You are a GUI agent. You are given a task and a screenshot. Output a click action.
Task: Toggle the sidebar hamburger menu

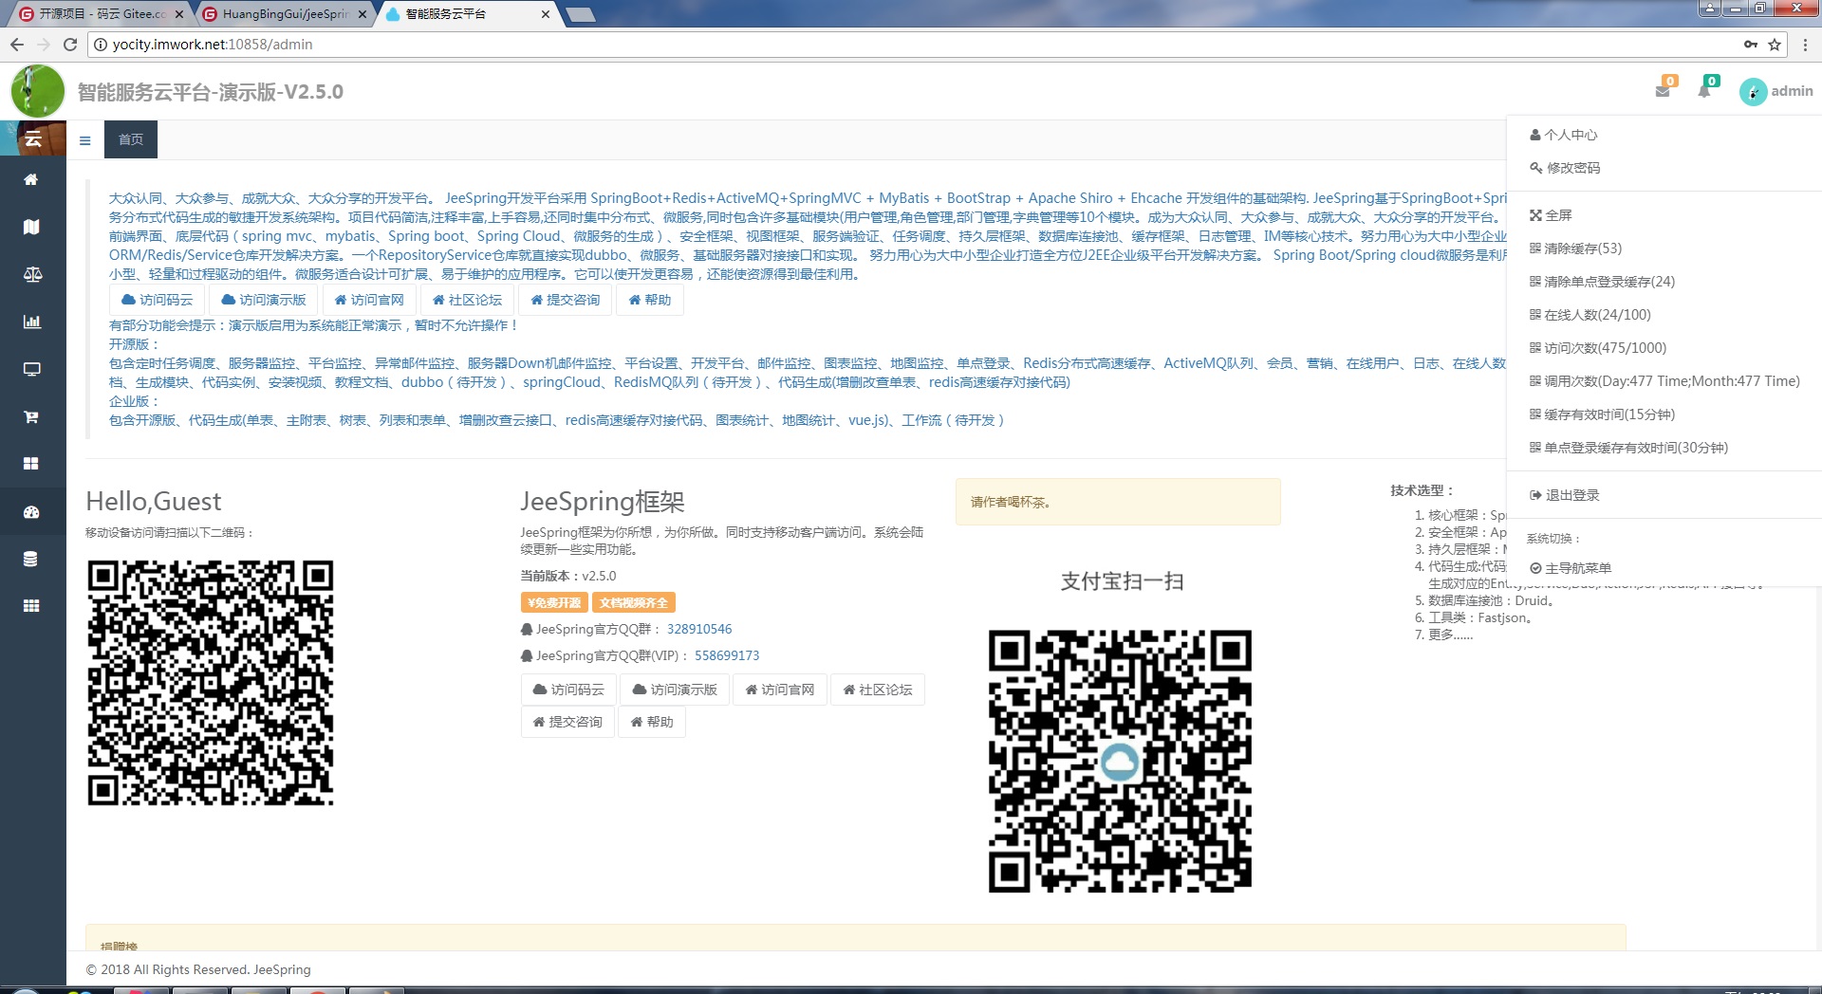(84, 140)
